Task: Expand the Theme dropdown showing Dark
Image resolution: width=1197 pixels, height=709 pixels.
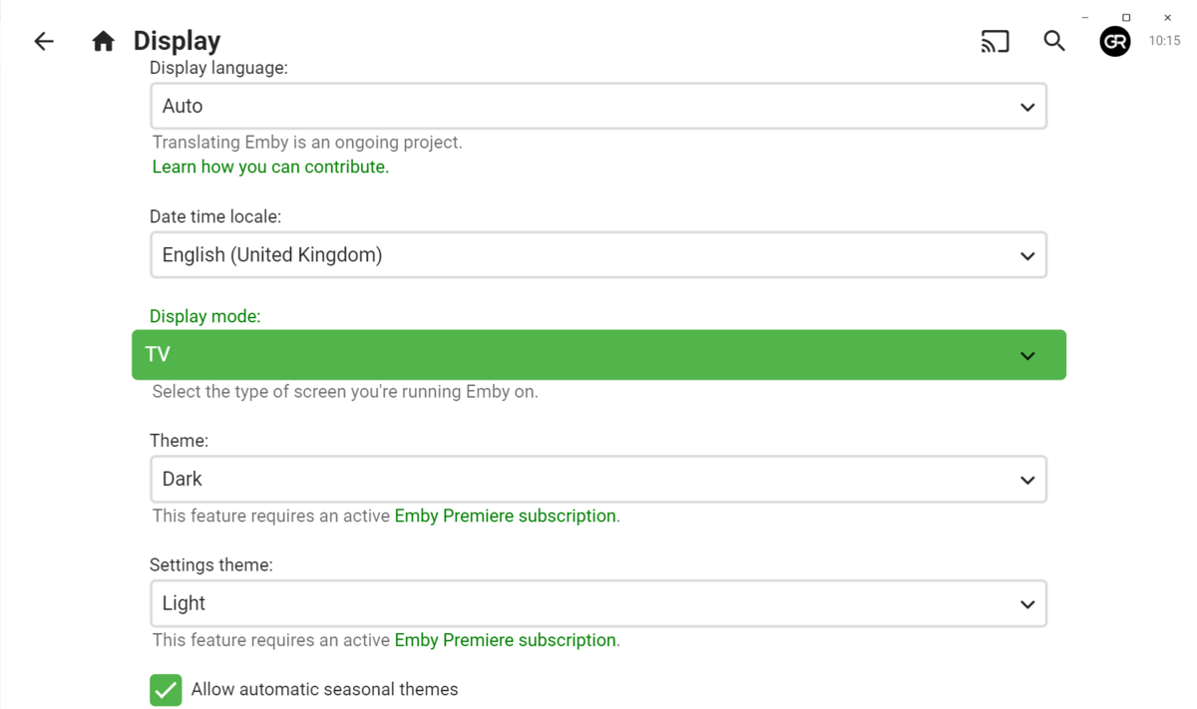Action: click(598, 480)
